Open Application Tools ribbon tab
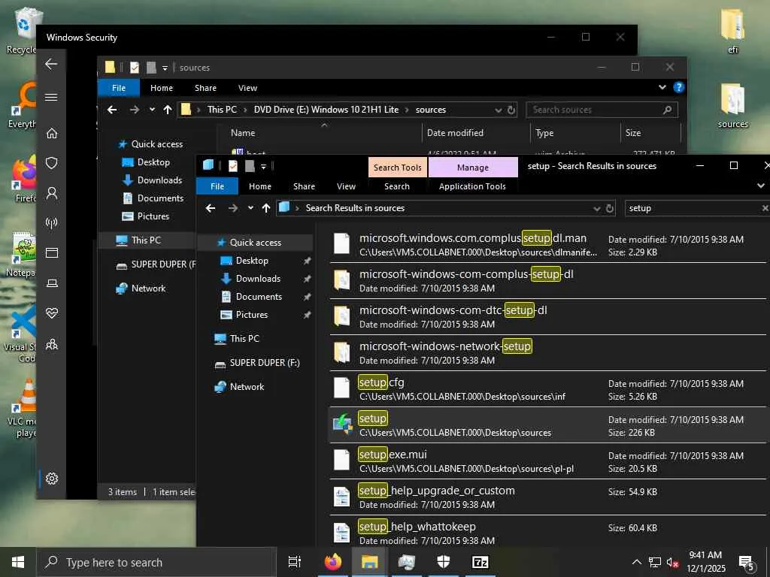The width and height of the screenshot is (770, 577). click(472, 186)
